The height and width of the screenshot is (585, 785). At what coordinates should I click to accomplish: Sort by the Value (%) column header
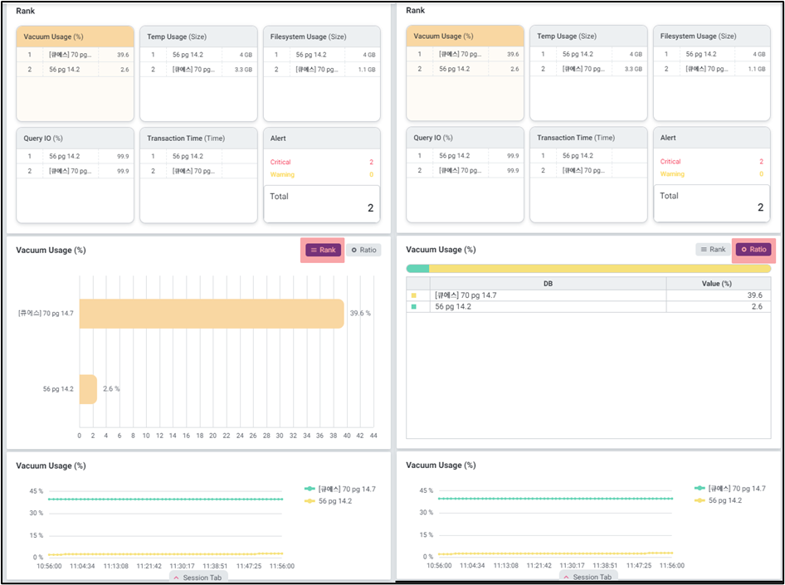718,283
